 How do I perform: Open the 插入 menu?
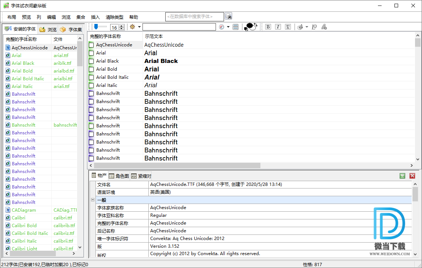[x=95, y=17]
